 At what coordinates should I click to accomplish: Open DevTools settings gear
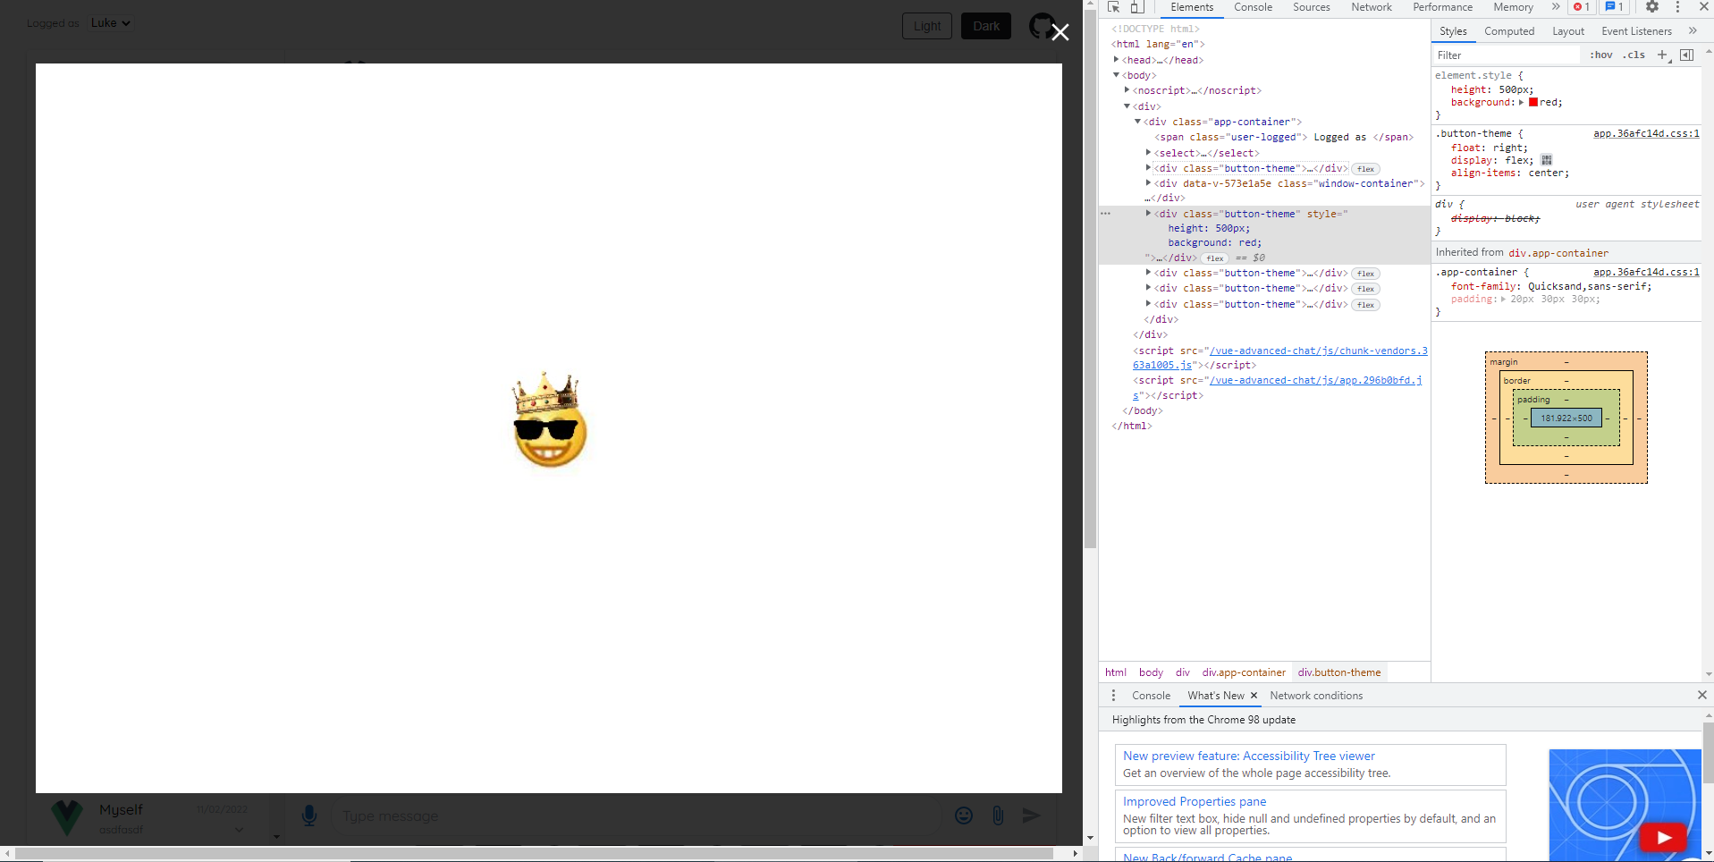[x=1652, y=7]
